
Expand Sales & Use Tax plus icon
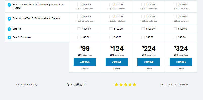point(9,19)
